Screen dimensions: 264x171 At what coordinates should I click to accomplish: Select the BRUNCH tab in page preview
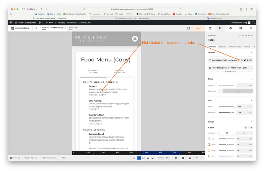[119, 71]
